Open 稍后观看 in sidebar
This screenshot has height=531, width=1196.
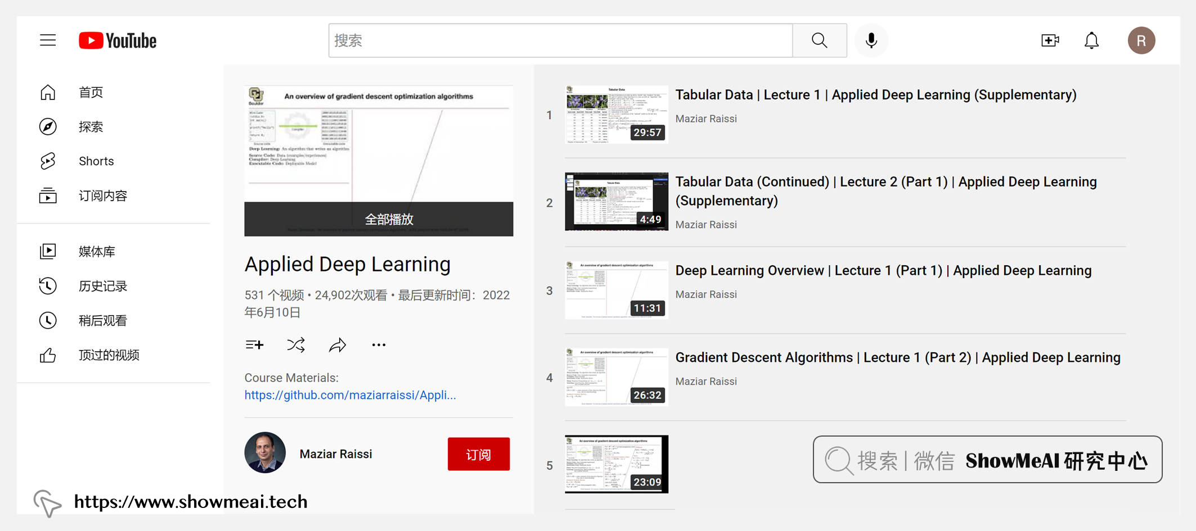pos(103,320)
